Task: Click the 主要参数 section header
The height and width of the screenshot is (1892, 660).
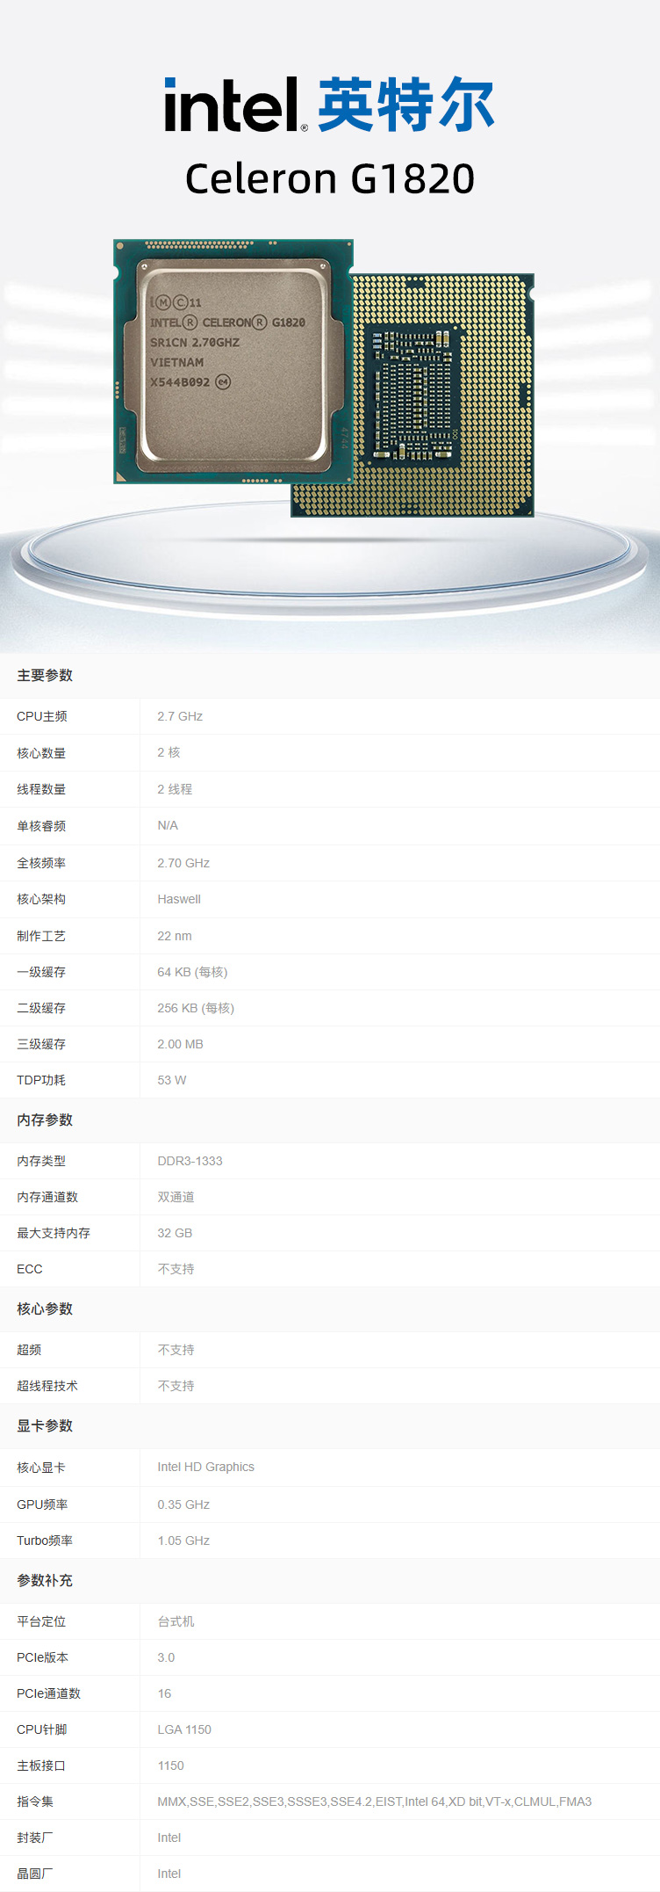Action: coord(45,676)
